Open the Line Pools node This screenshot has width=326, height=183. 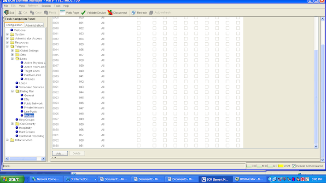click(x=30, y=112)
